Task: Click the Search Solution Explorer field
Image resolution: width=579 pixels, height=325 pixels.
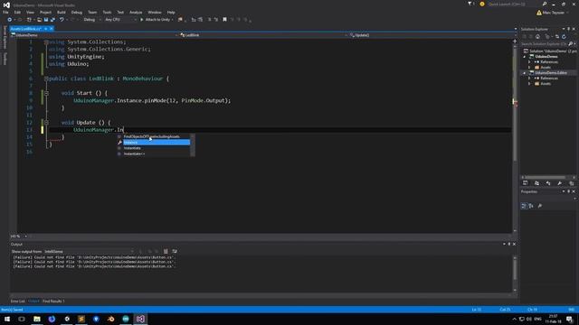Action: click(x=544, y=44)
